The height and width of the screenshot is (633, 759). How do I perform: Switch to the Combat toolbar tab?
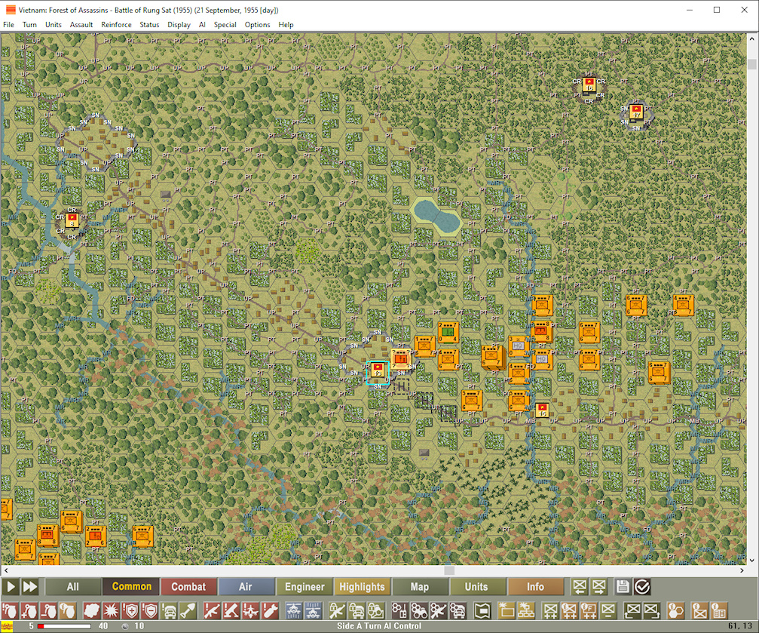pos(188,587)
